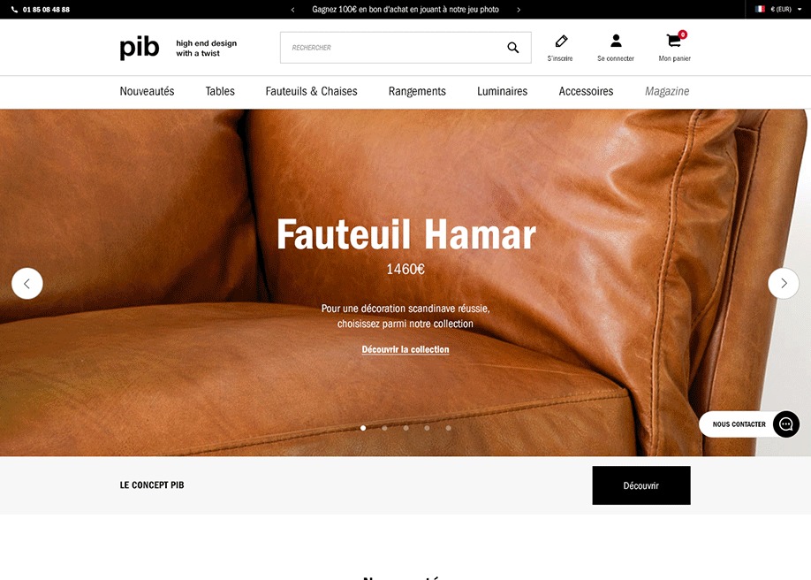Select the last carousel dot
Viewport: 811px width, 580px height.
(x=449, y=428)
